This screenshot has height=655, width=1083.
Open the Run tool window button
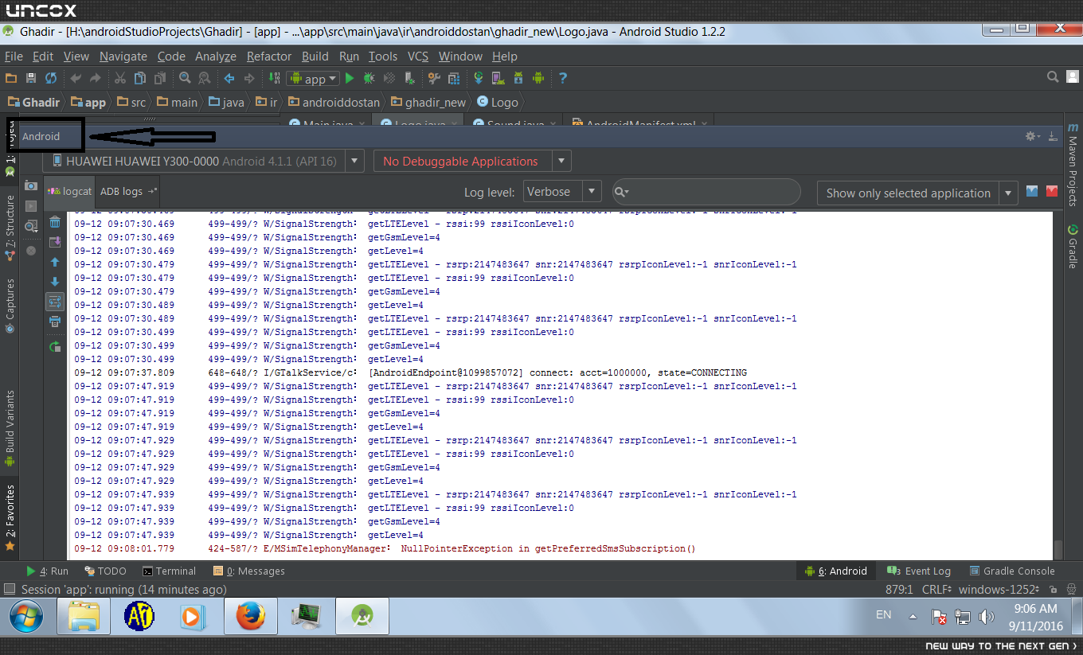tap(47, 571)
